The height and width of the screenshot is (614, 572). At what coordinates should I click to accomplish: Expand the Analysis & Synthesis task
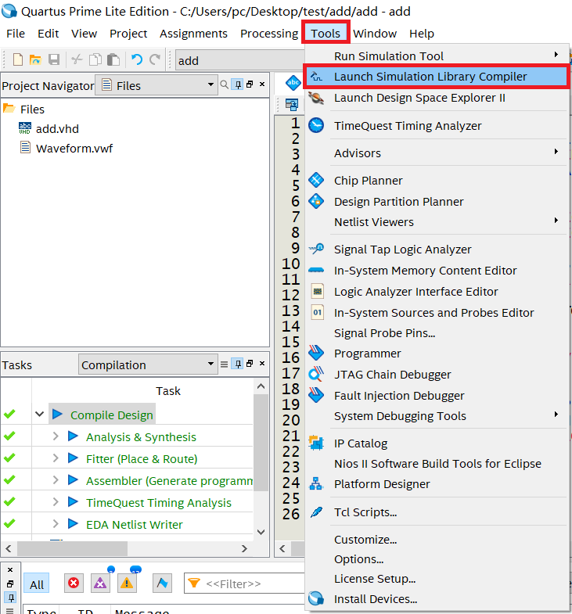click(x=56, y=436)
